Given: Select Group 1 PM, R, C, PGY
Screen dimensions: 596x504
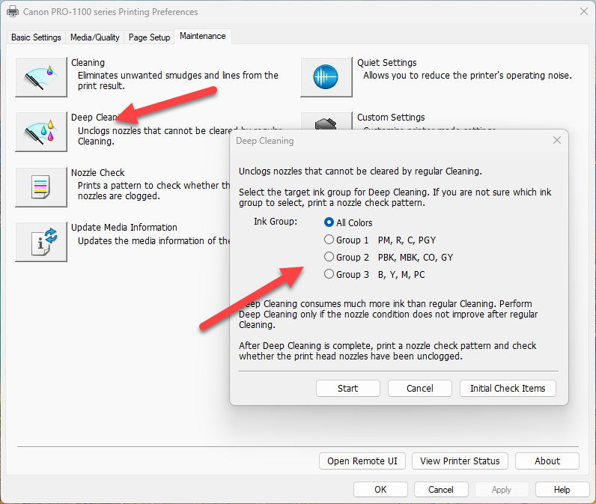Looking at the screenshot, I should coord(329,240).
